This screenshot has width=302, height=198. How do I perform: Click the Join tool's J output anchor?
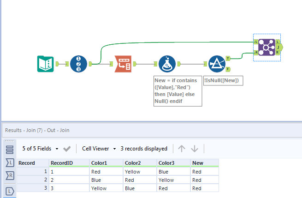[279, 47]
